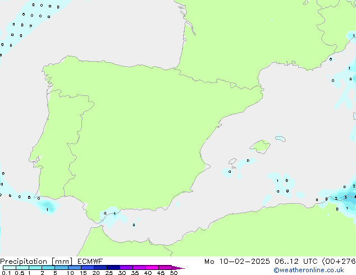This screenshot has width=356, height=275.
Task: Click the above-50 arrow tip of legend
Action: point(178,268)
